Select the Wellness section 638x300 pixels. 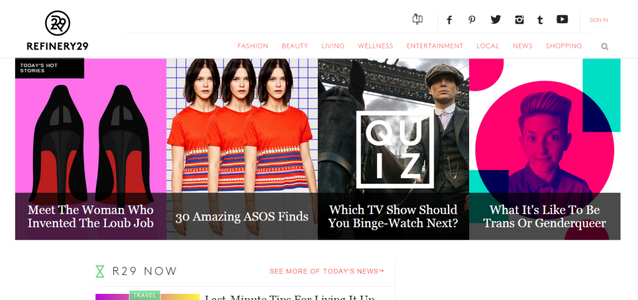point(375,46)
